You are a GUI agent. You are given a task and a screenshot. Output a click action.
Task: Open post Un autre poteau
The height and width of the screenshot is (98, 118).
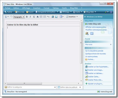tap(91, 56)
